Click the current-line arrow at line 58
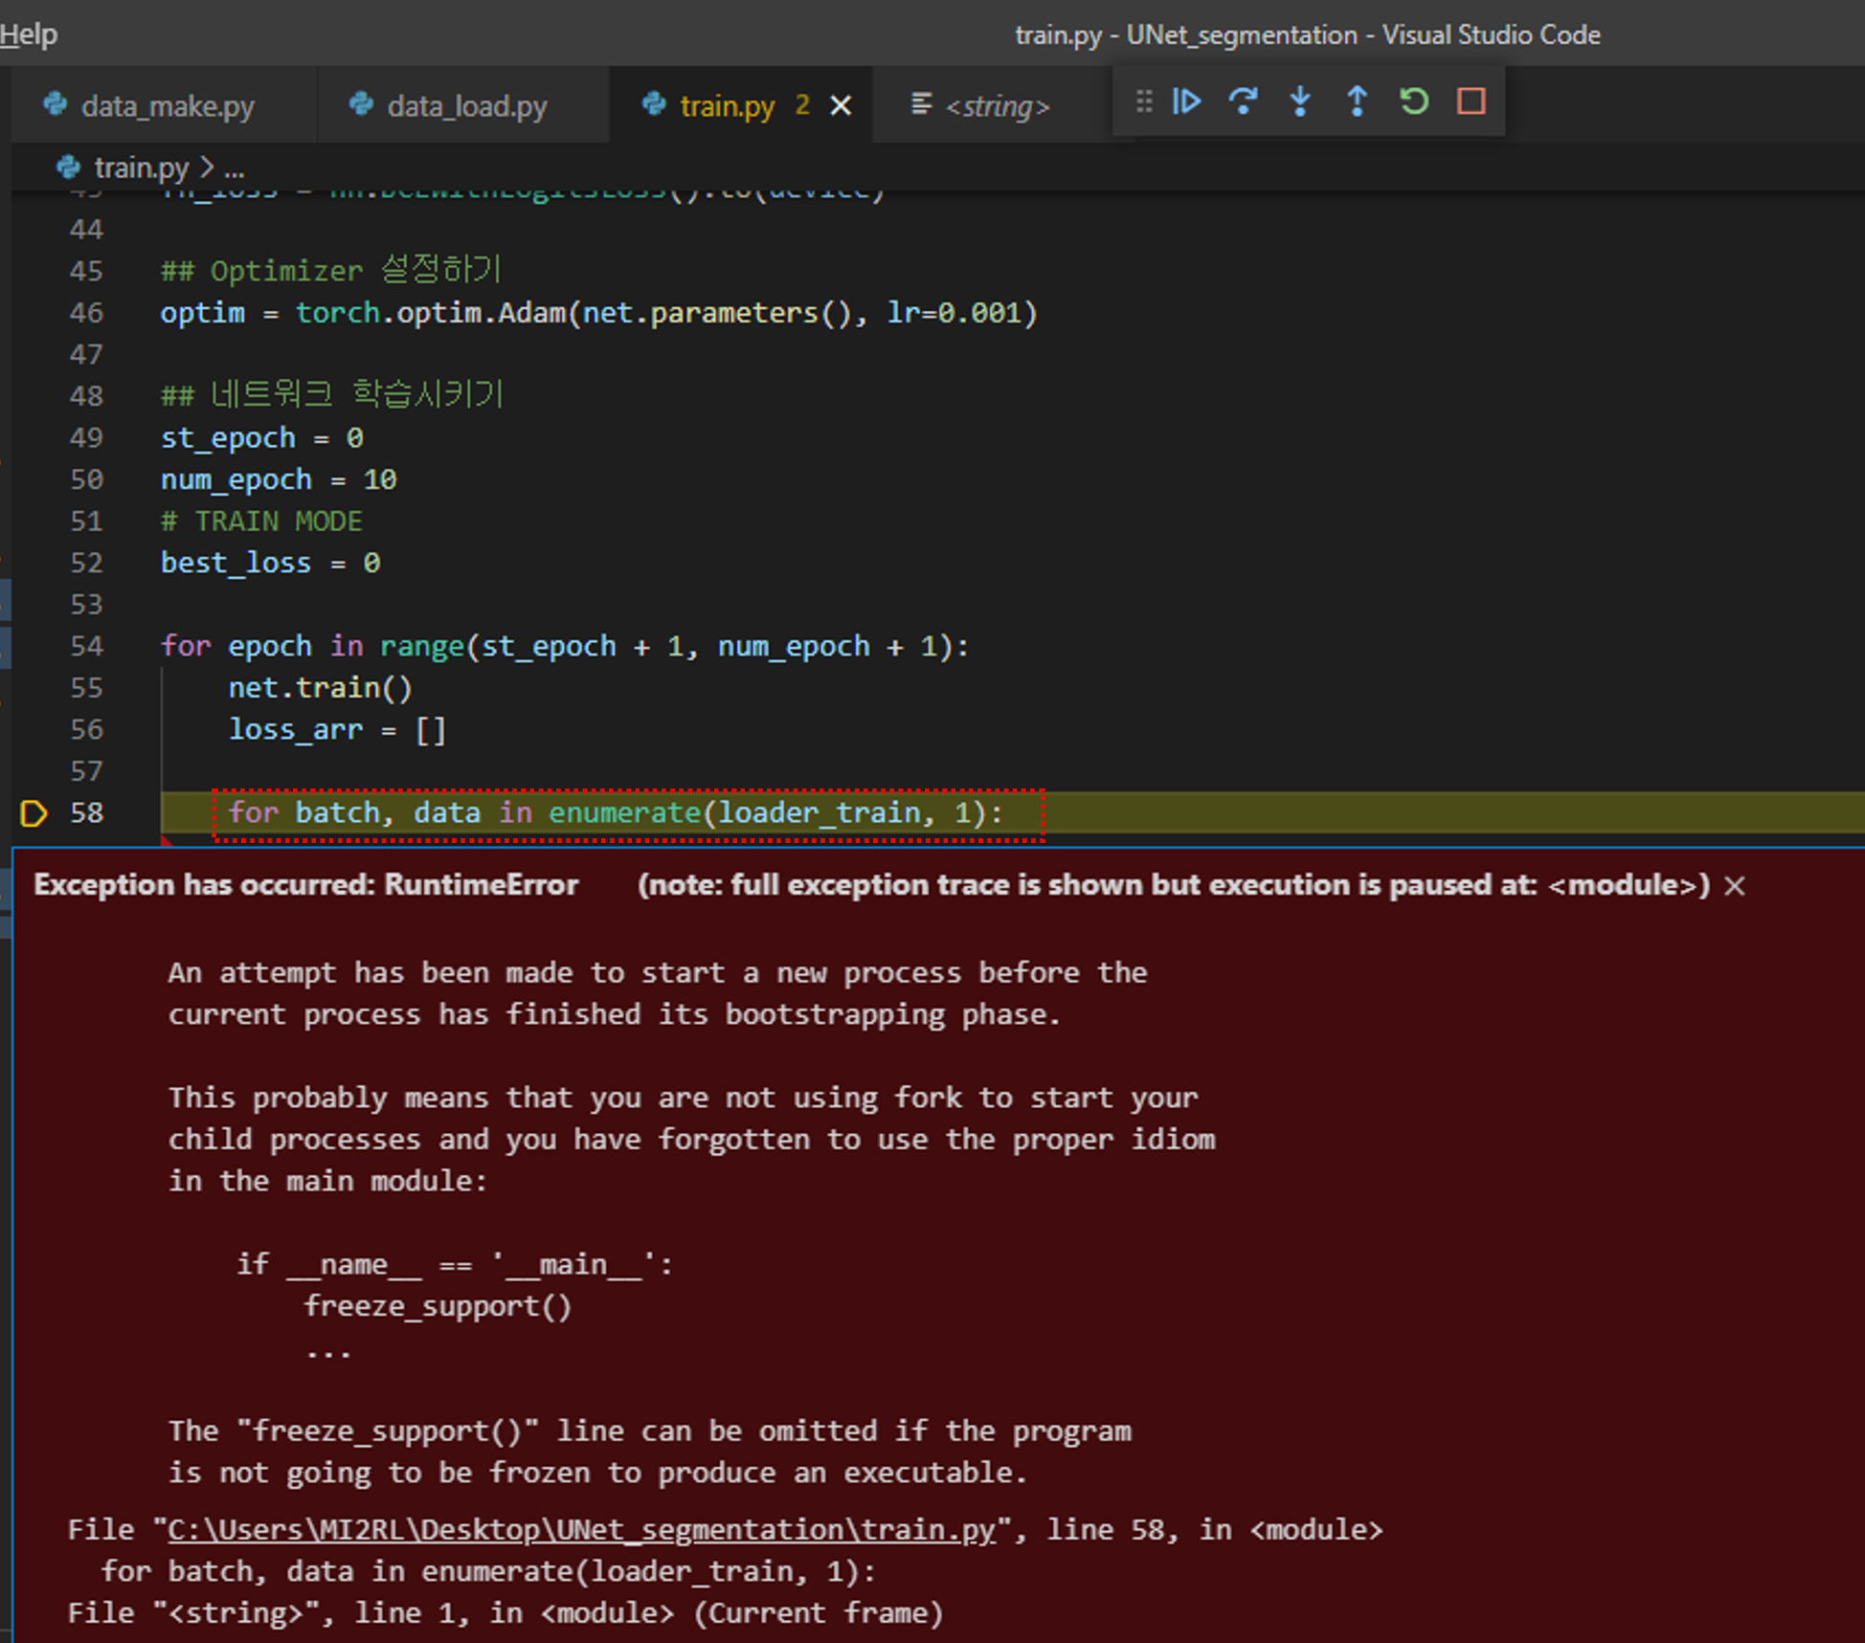Viewport: 1865px width, 1643px height. point(34,813)
